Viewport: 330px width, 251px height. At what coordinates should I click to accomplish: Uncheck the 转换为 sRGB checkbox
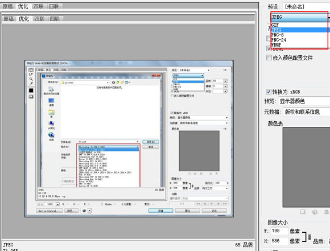point(269,92)
